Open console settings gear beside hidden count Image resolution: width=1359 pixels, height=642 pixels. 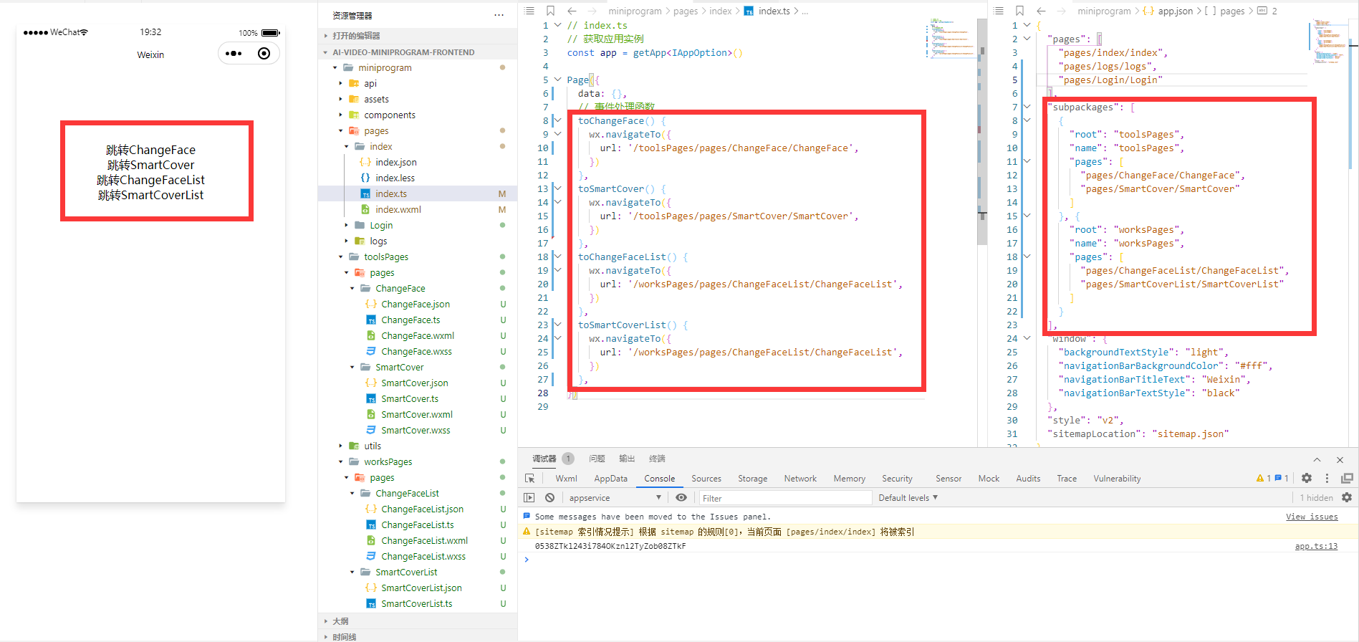coord(1347,497)
